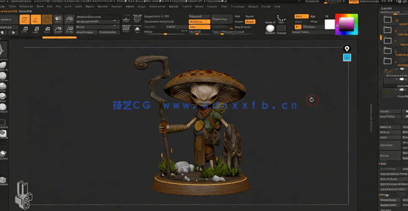Click the blue square icon below the pin
408x211 pixels.
(347, 57)
